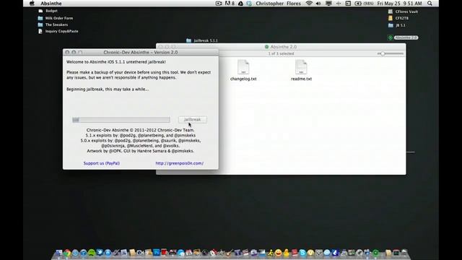Select the Budget desktop folder
Screen dimensions: 462x260
pyautogui.click(x=48, y=11)
